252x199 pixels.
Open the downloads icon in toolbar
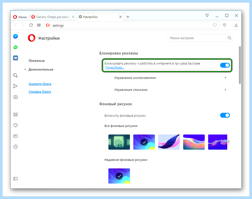(x=236, y=25)
